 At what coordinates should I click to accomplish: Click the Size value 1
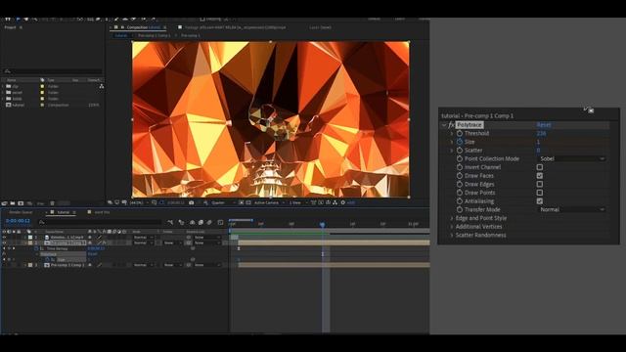click(538, 142)
